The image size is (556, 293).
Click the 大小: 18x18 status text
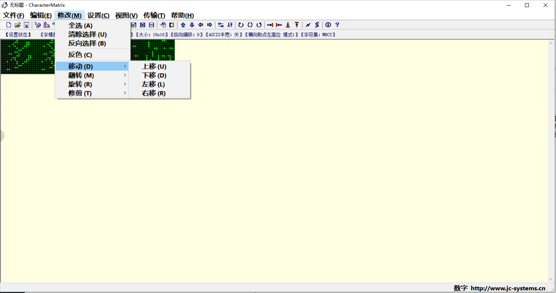click(152, 35)
